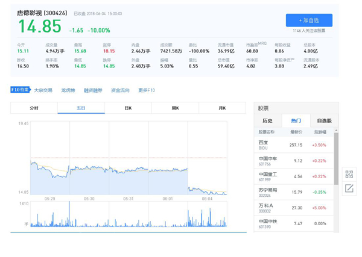Open the 大宗交易 link
This screenshot has height=257, width=362.
click(x=43, y=90)
